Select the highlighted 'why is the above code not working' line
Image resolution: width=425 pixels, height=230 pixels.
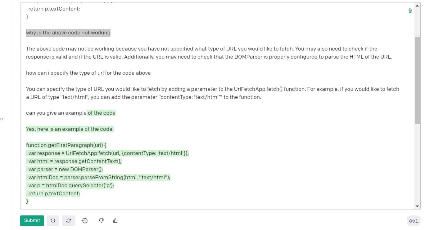click(x=68, y=33)
